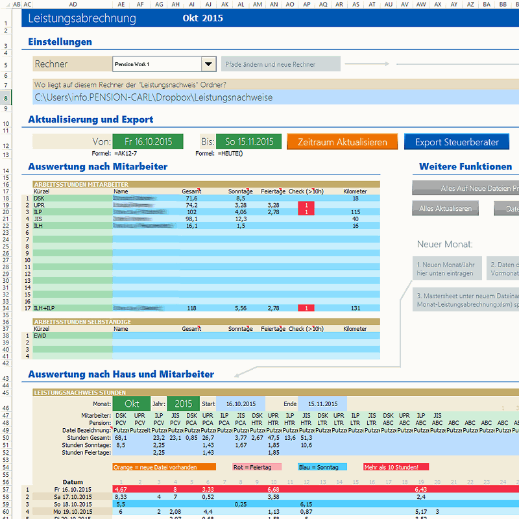Image resolution: width=519 pixels, height=519 pixels.
Task: Select column header AK
Action: tap(224, 5)
